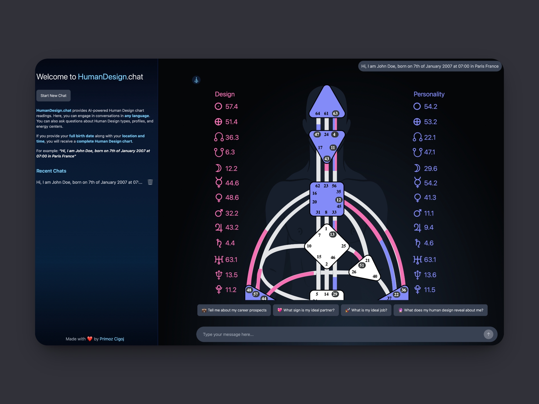Click the Design Uranus symbol beside 63.1
The height and width of the screenshot is (404, 539).
click(x=219, y=260)
